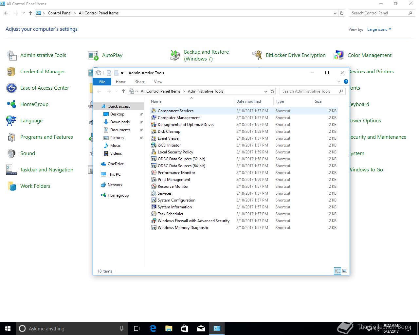Launch Microsoft Edge from taskbar
419x335 pixels.
(153, 328)
